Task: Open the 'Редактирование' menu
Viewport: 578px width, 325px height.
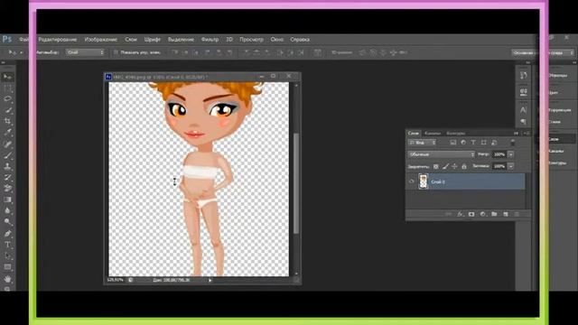Action: [58, 40]
